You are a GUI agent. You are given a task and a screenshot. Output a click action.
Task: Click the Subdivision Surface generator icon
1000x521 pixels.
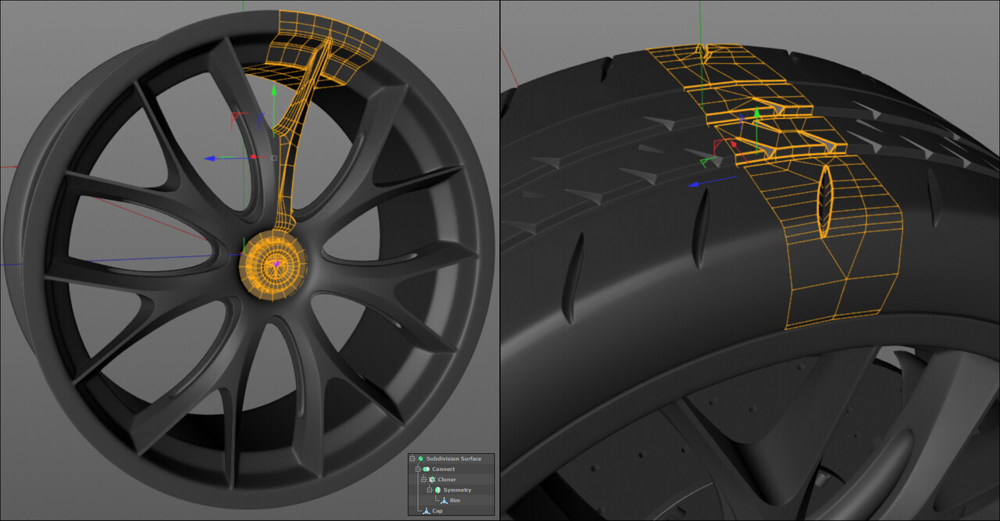point(421,459)
